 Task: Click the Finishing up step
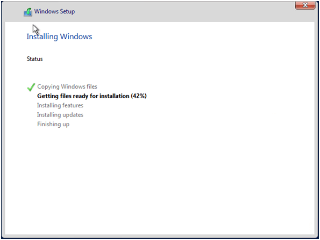point(53,124)
